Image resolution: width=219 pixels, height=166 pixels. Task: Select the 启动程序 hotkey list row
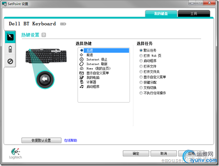click(104, 87)
